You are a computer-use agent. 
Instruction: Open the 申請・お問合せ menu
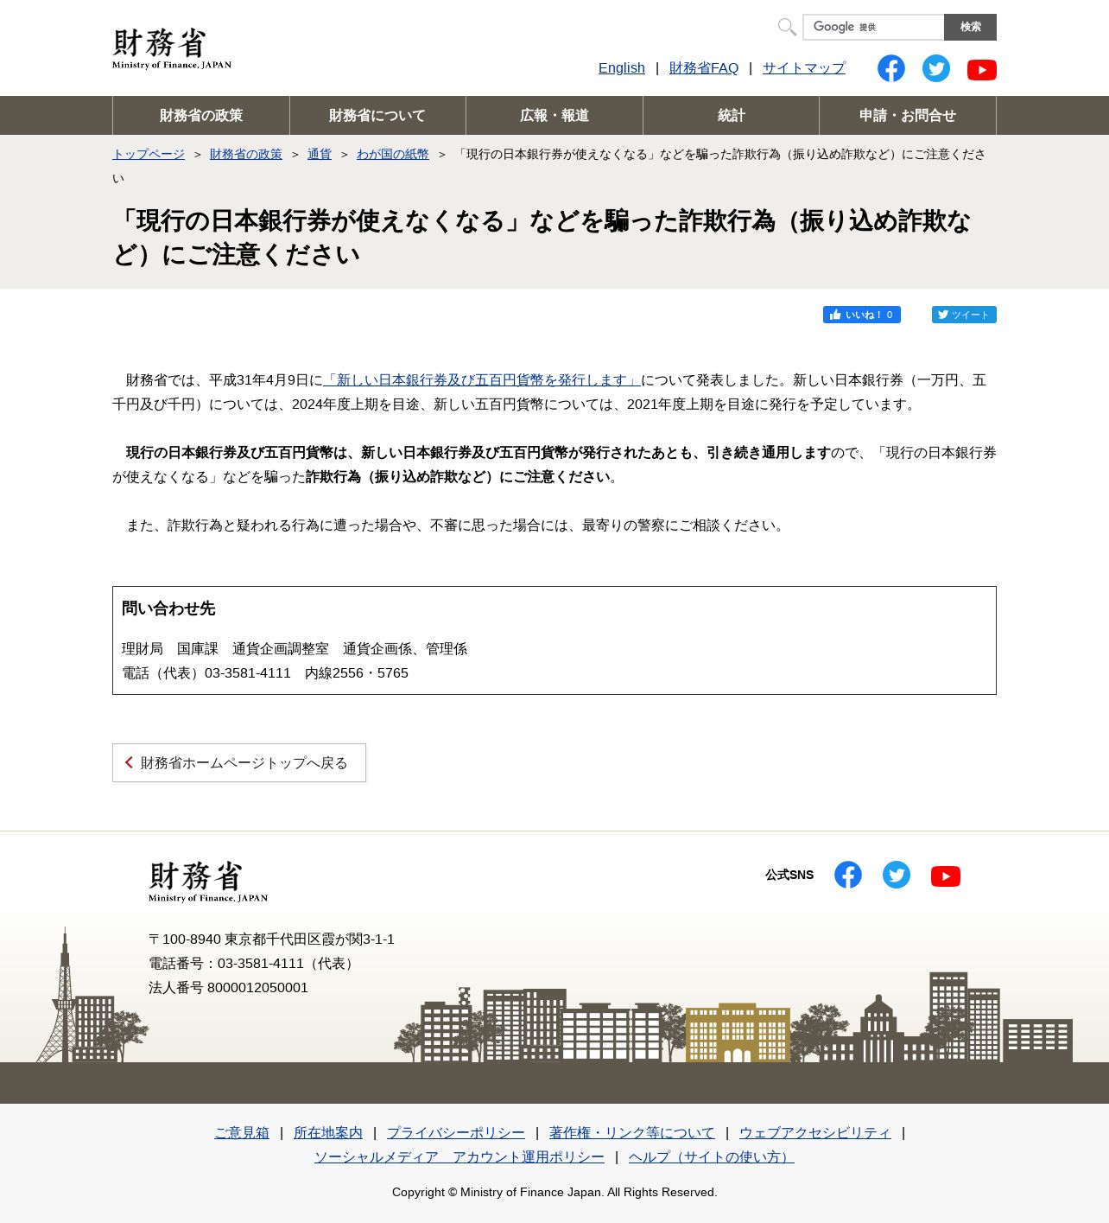908,115
